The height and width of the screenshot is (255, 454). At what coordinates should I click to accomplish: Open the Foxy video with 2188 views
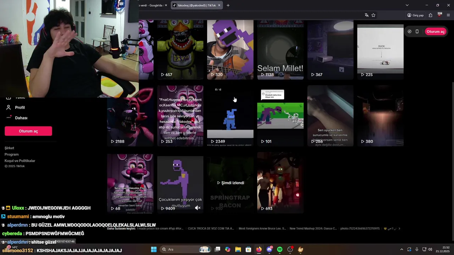point(130,116)
